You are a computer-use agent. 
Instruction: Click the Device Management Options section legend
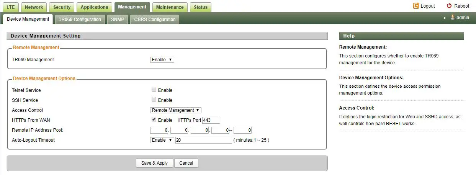pos(44,79)
